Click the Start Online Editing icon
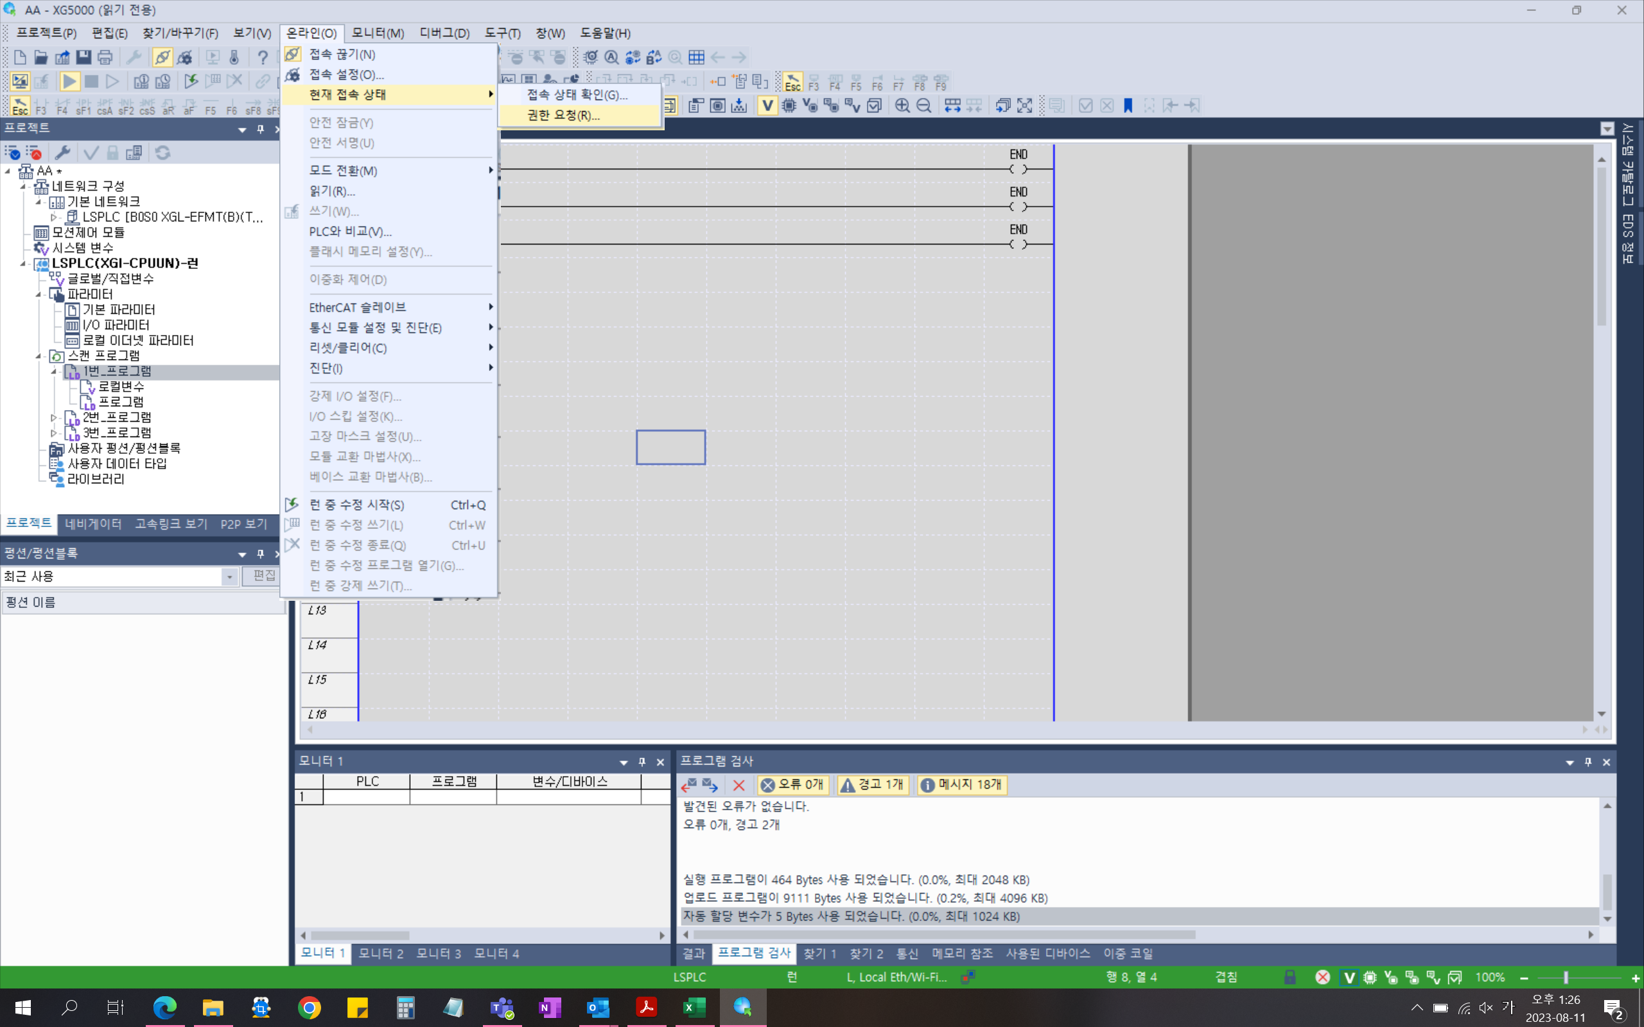Screen dimensions: 1644x1027 [191, 82]
